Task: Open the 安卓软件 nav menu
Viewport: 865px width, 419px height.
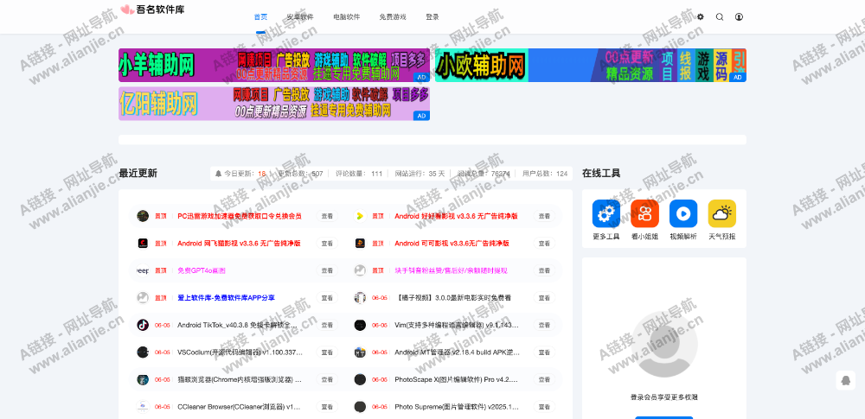Action: coord(300,17)
